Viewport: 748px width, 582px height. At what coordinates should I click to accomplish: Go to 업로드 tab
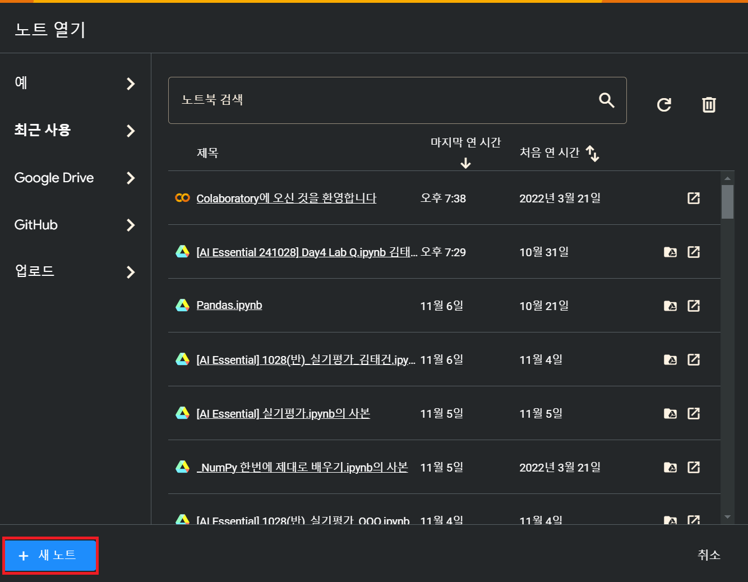[x=34, y=271]
